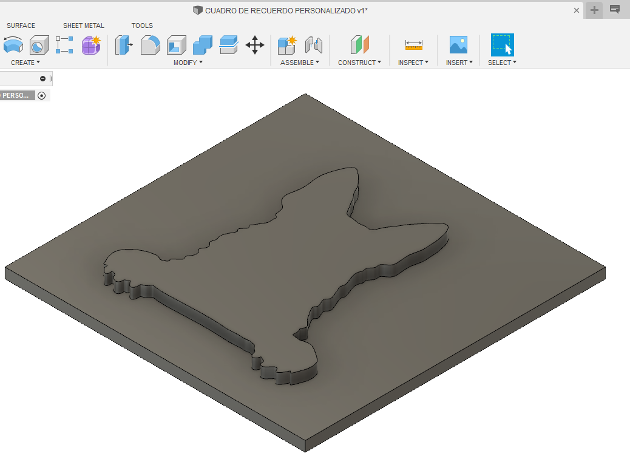Open the CONSTRUCT dropdown
Screen dimensions: 630x456
[x=359, y=63]
